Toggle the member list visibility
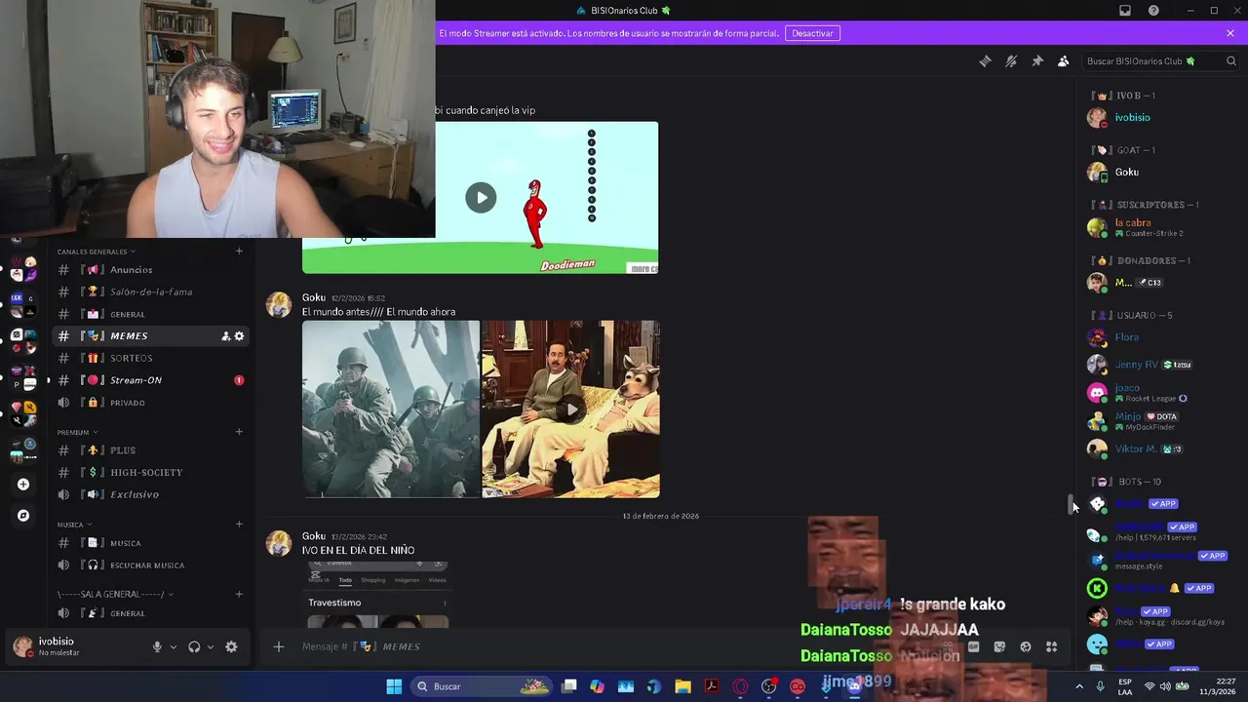The width and height of the screenshot is (1248, 702). point(1064,60)
